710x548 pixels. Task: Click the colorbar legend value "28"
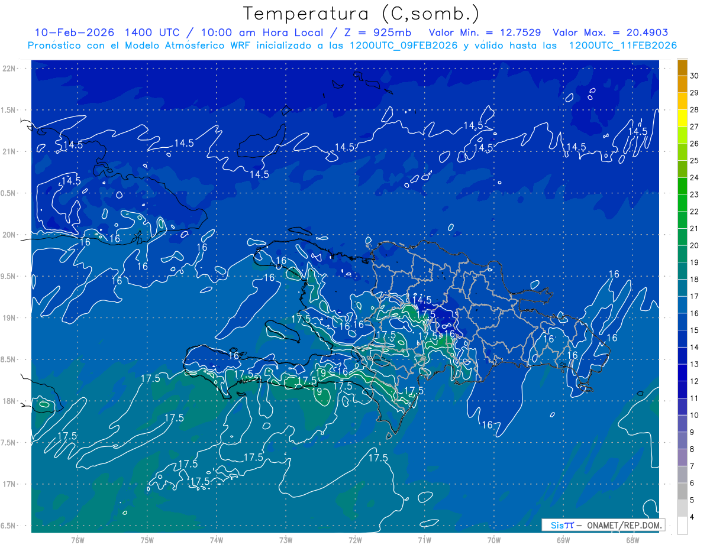coord(695,110)
